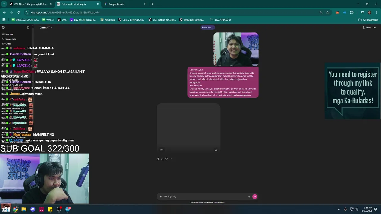Dismiss the Get Plus banner
The width and height of the screenshot is (381, 214).
point(213,27)
